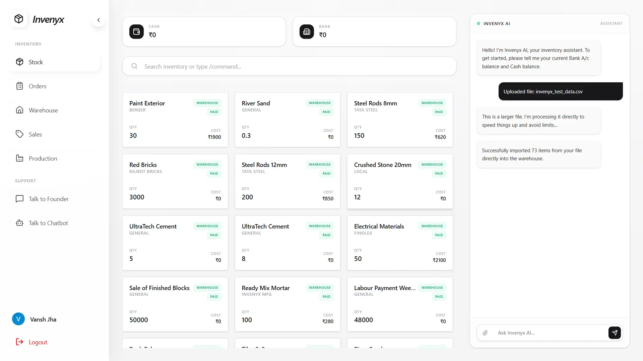Click the red logout arrow icon
Viewport: 643px width, 361px height.
pyautogui.click(x=20, y=342)
